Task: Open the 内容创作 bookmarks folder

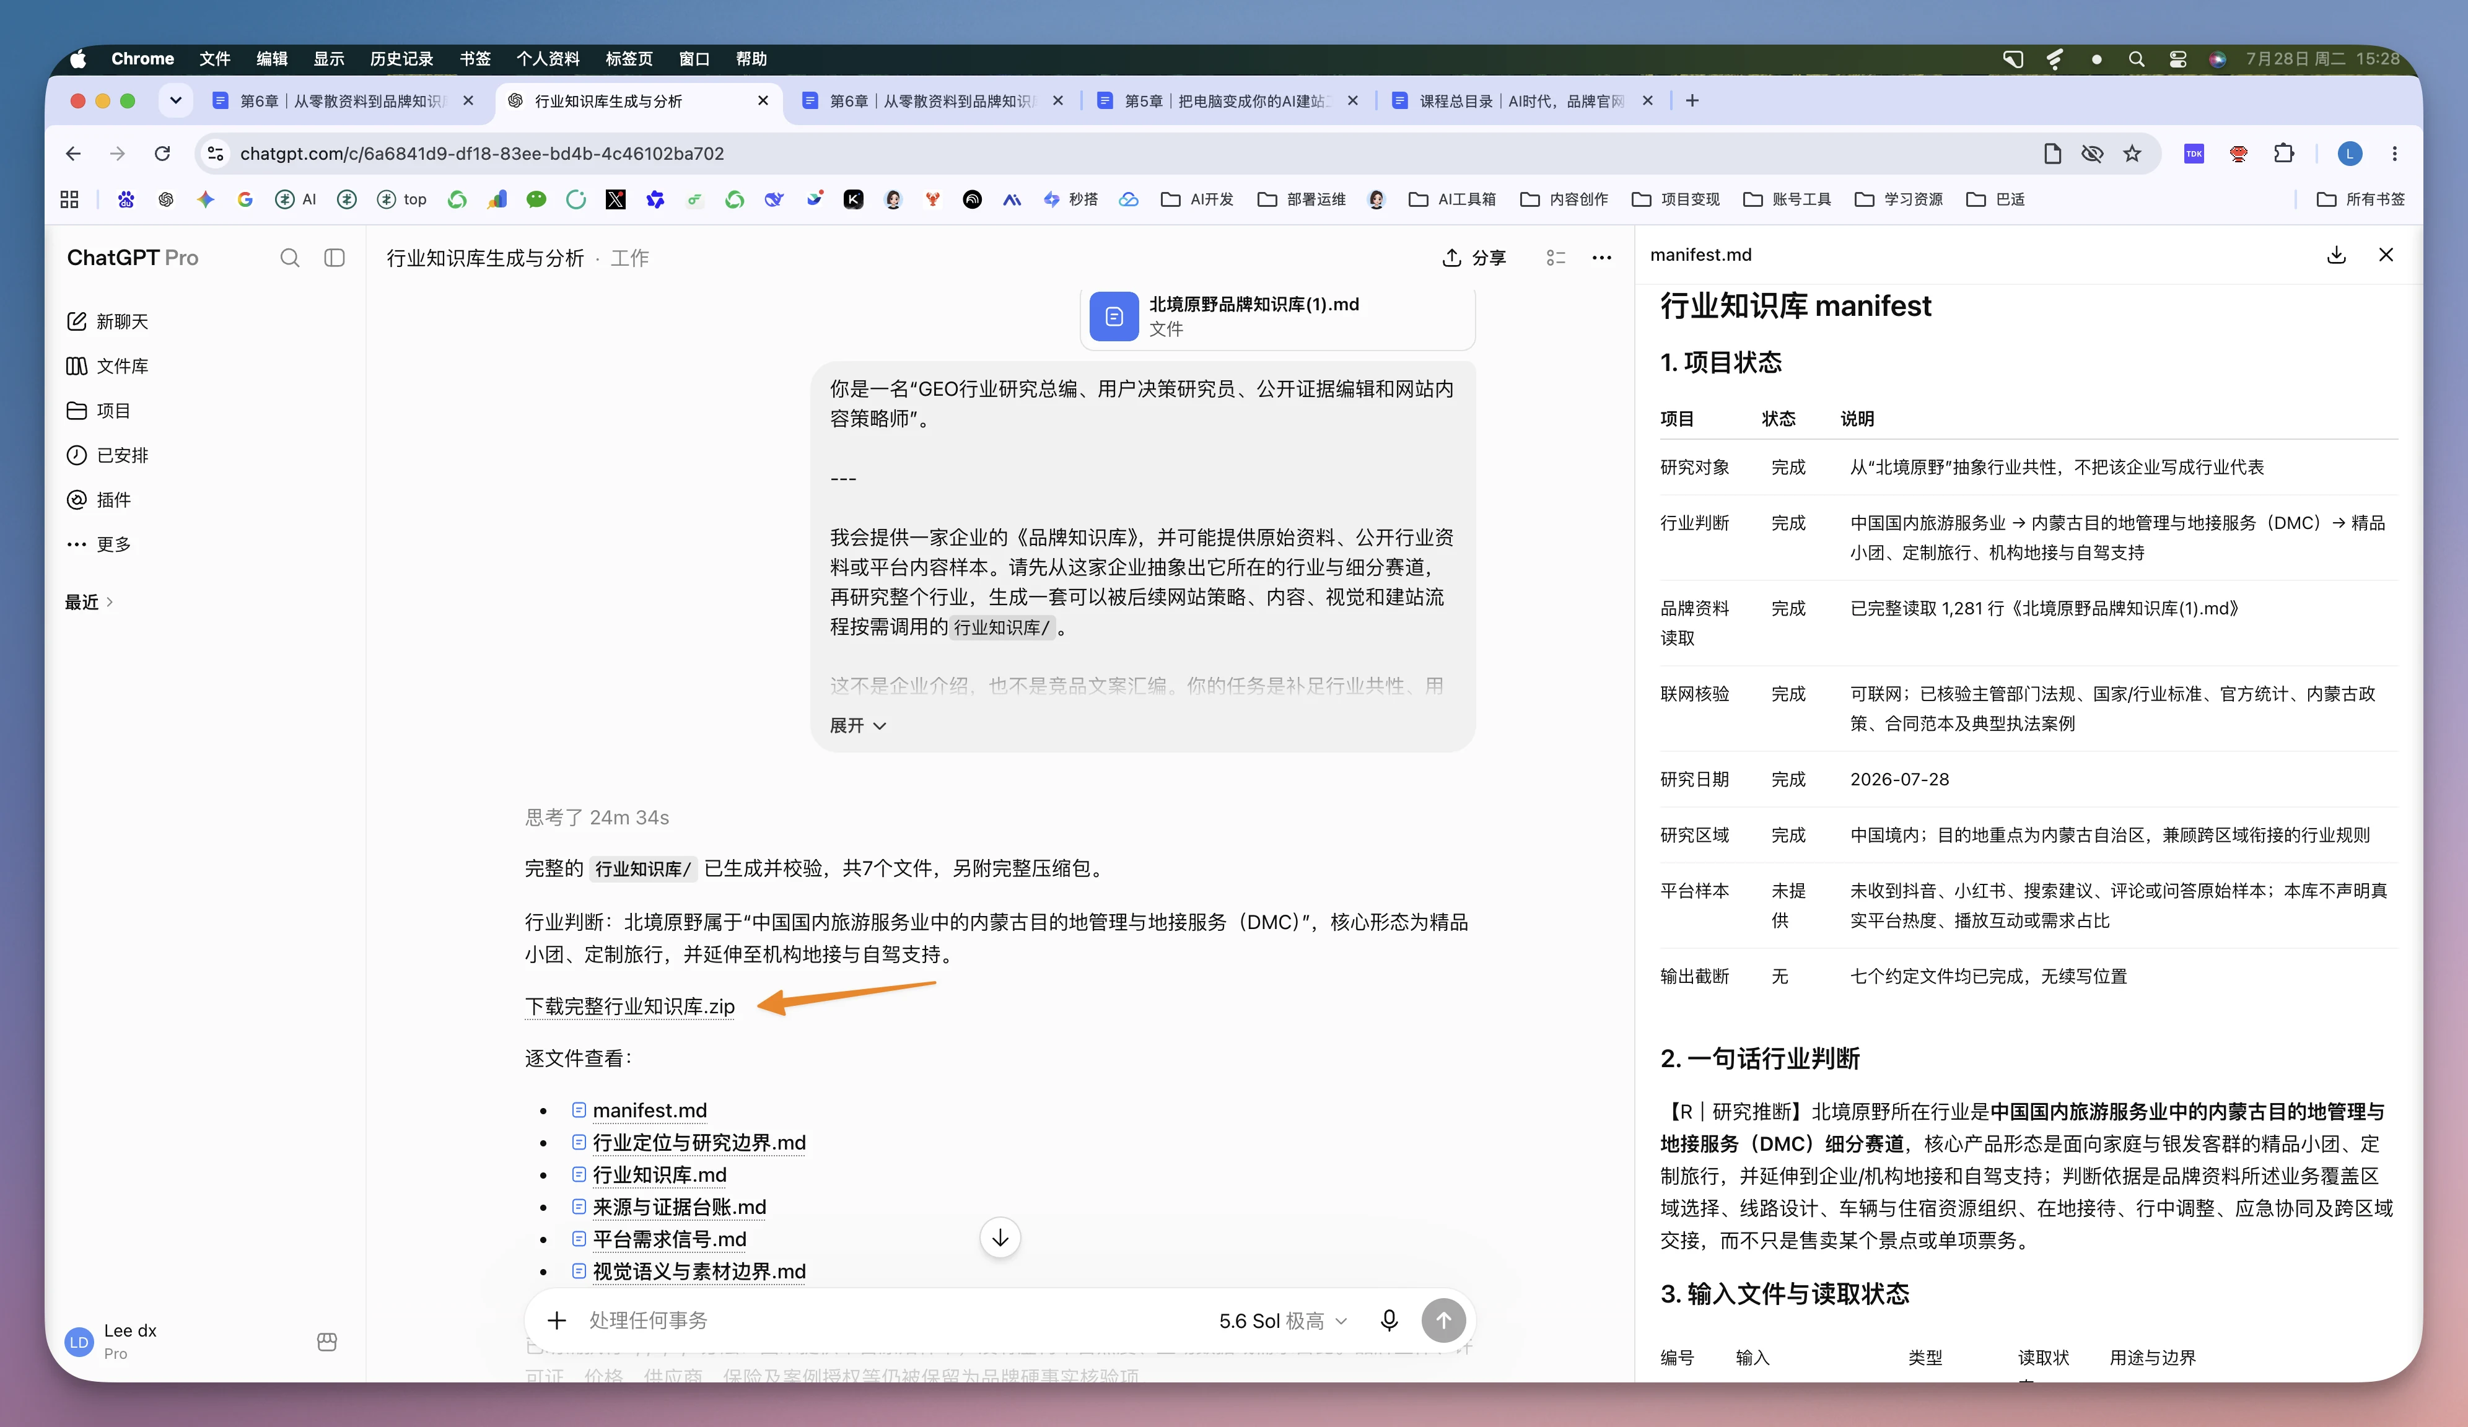Action: (x=1564, y=200)
